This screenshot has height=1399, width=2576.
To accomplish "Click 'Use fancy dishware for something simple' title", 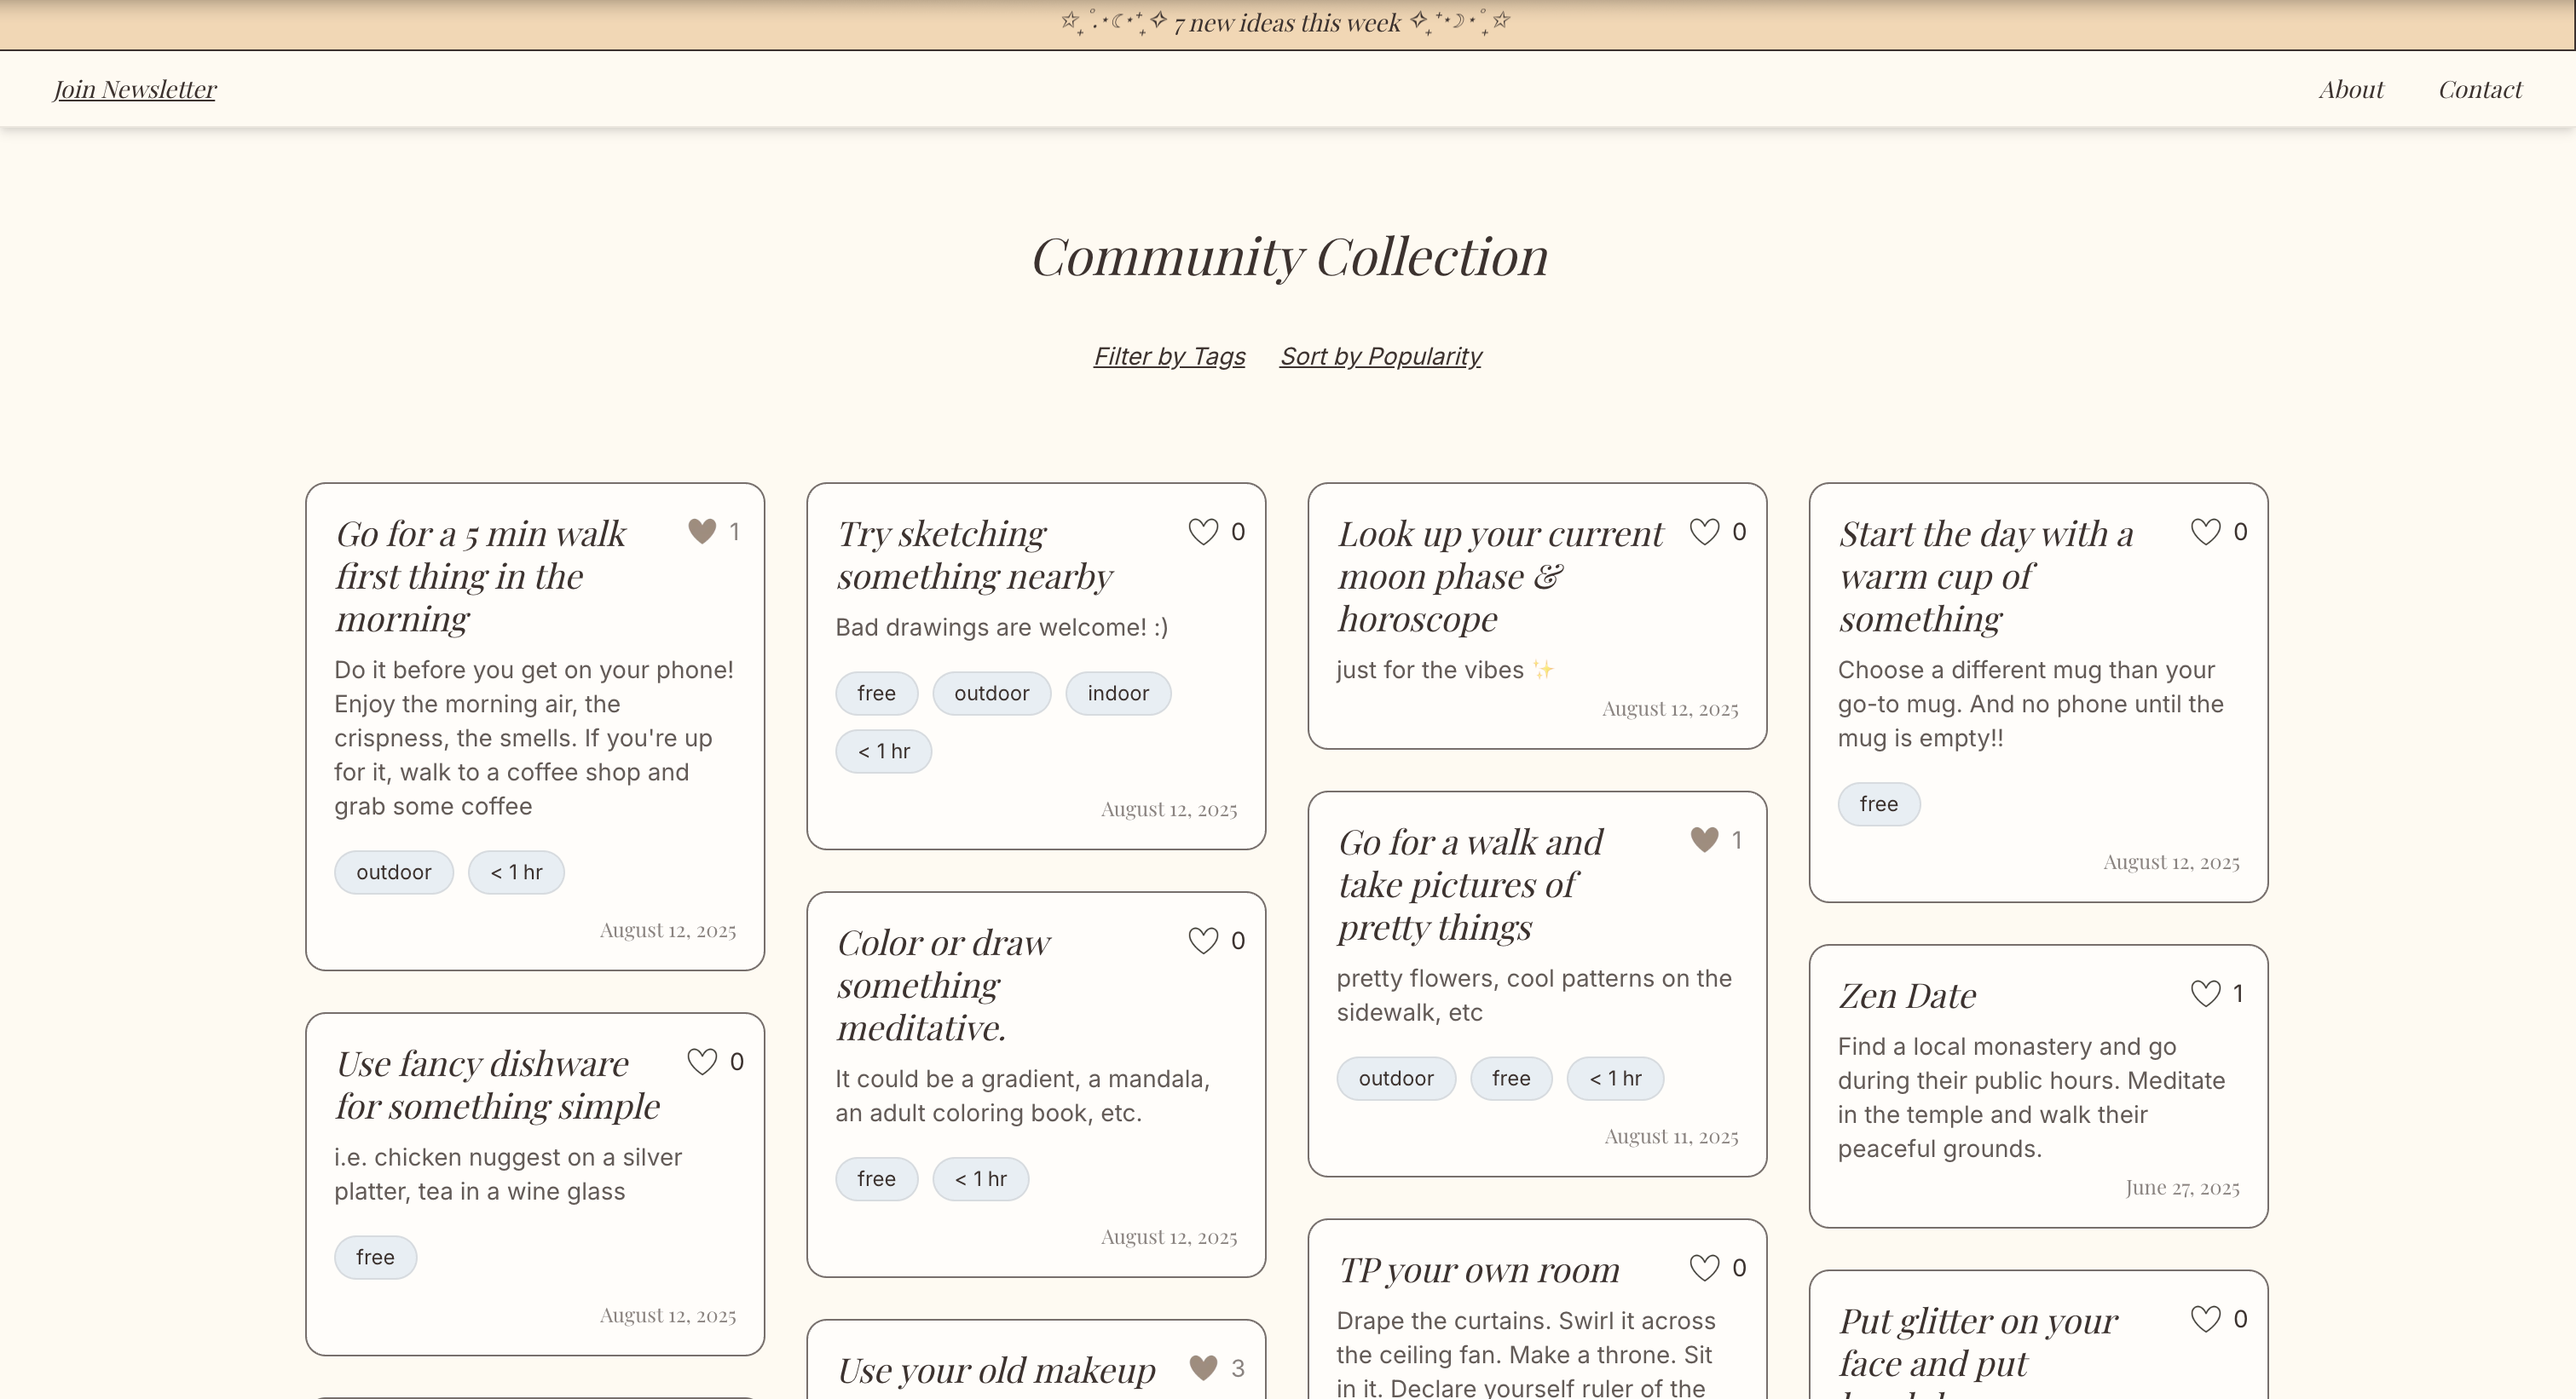I will pyautogui.click(x=498, y=1085).
